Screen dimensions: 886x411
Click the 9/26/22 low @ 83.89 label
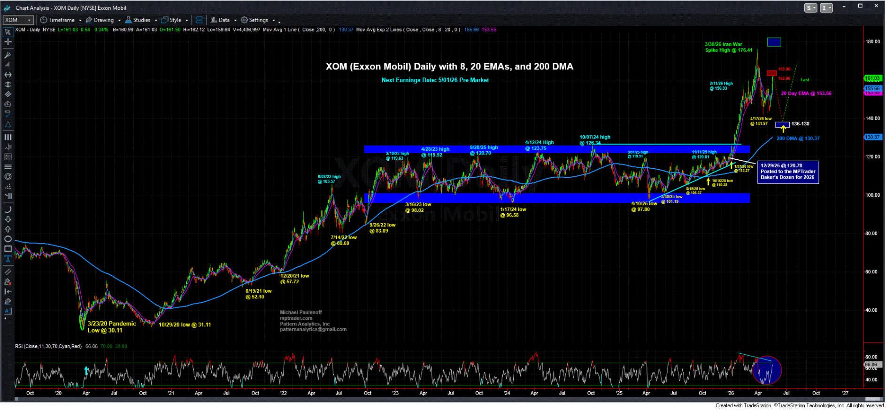coord(382,228)
